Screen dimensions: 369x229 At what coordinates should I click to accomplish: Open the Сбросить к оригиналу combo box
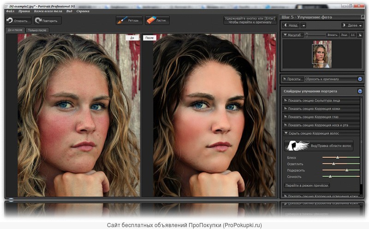331,79
